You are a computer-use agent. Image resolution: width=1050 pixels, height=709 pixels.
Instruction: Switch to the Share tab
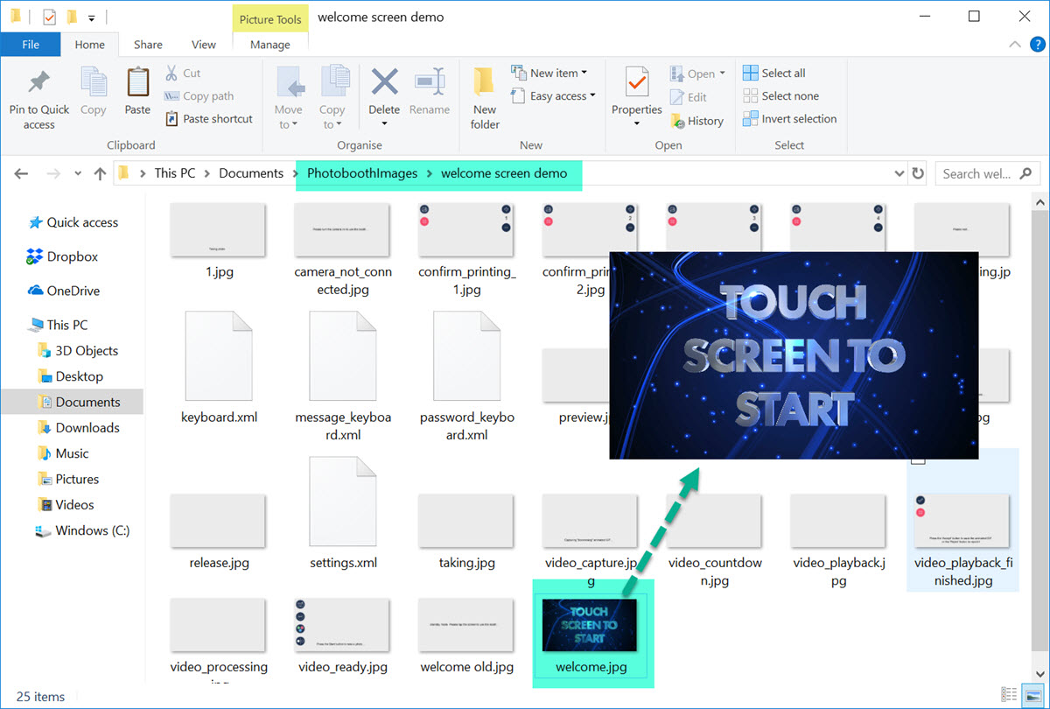pos(148,45)
